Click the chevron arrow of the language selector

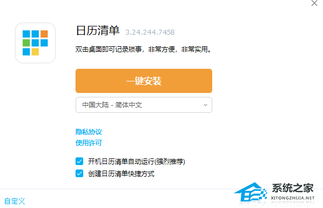click(x=206, y=105)
